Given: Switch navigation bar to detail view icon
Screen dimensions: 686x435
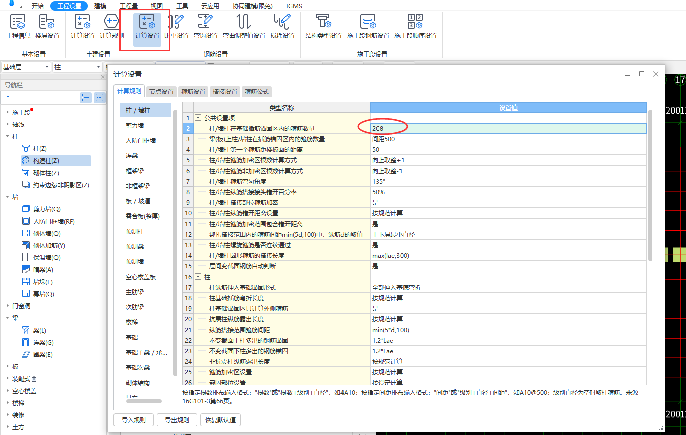Looking at the screenshot, I should click(100, 98).
